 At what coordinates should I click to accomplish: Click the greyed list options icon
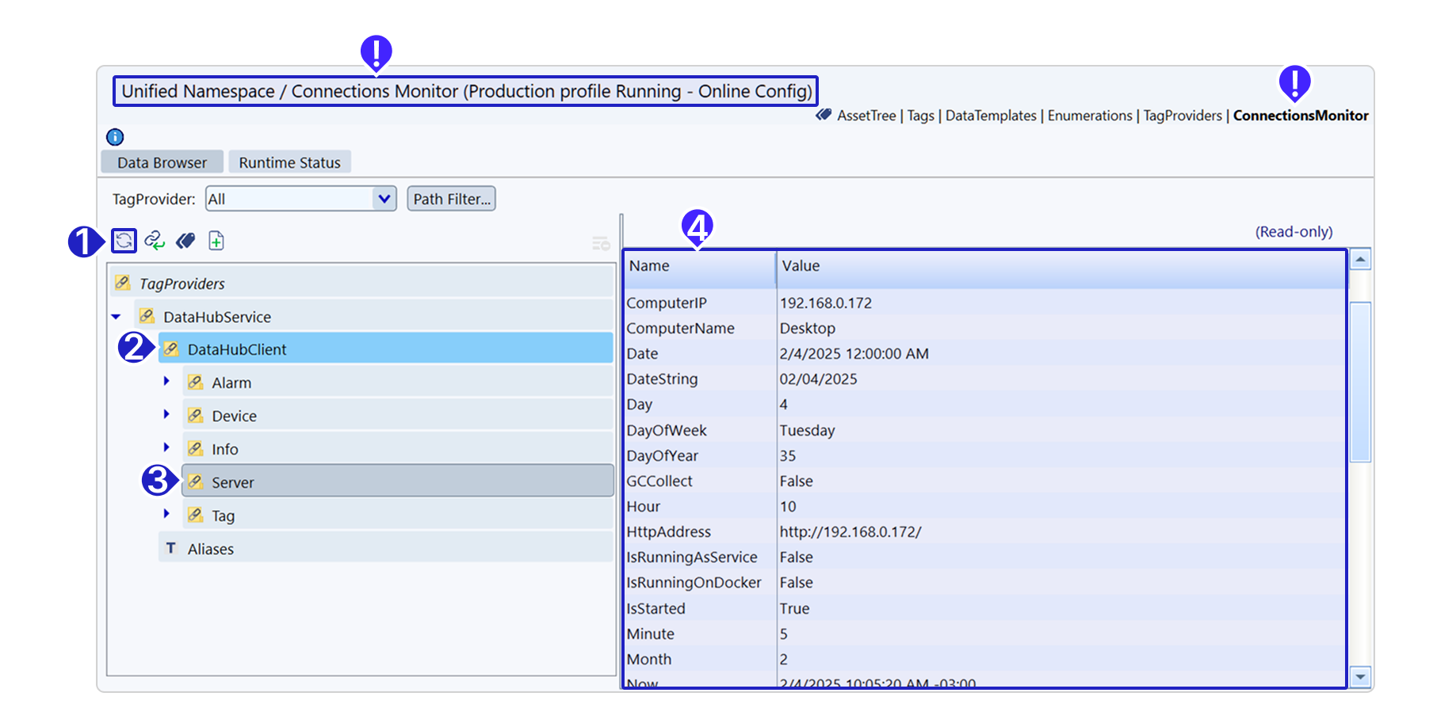[x=601, y=243]
